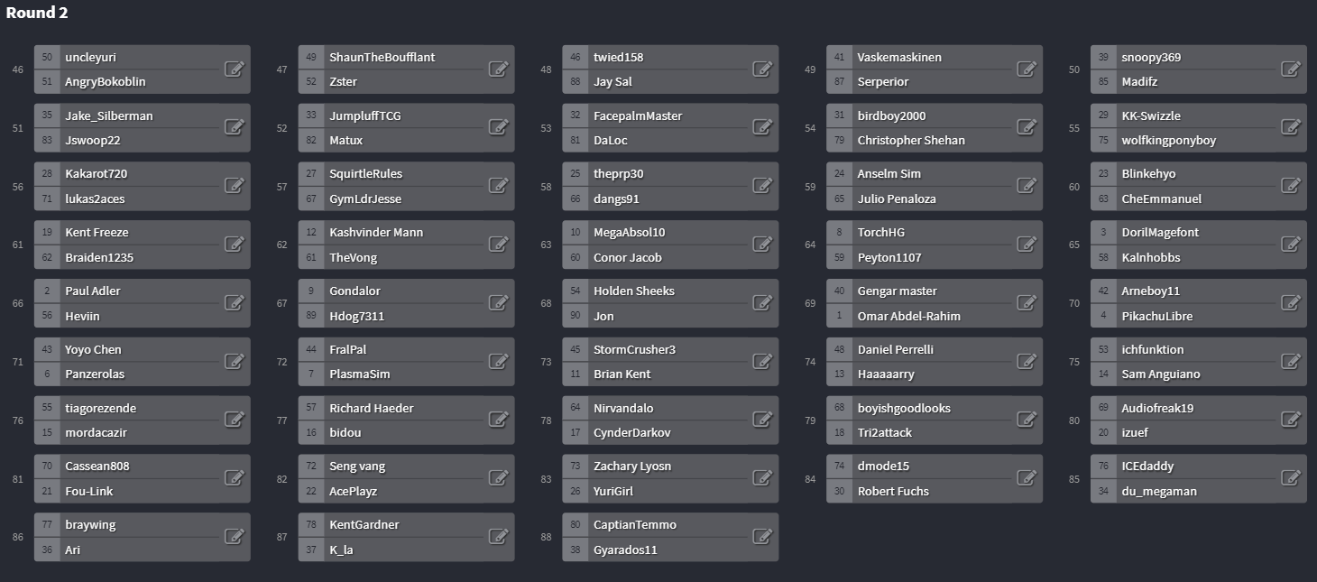Edit match 75 ichfunktion vs Sam Anguiano
Image resolution: width=1317 pixels, height=582 pixels.
[x=1290, y=362]
